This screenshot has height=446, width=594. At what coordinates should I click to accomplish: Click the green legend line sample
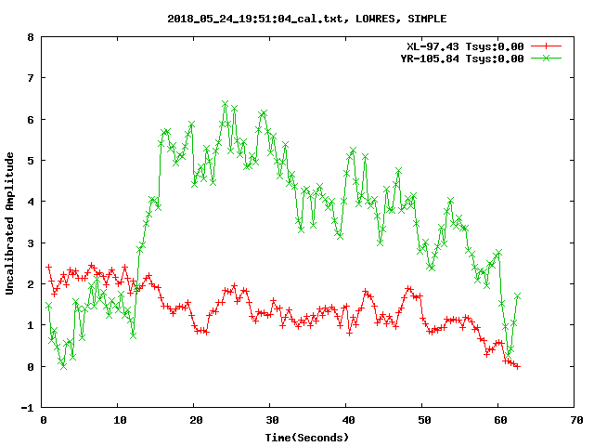coord(546,59)
